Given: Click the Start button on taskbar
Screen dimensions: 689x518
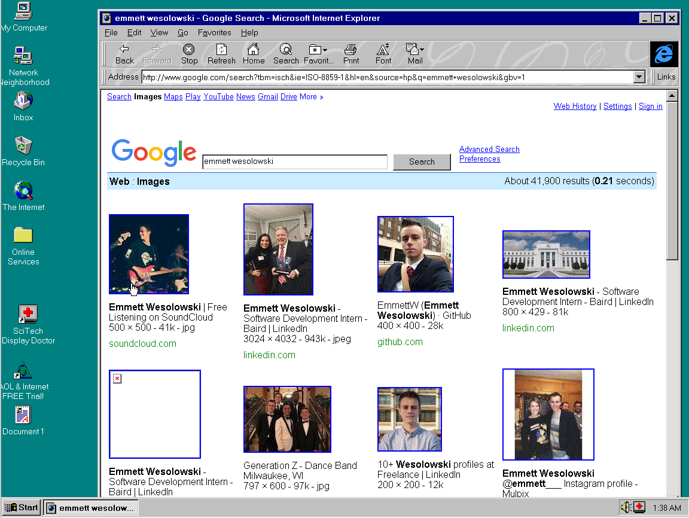Looking at the screenshot, I should pyautogui.click(x=22, y=508).
